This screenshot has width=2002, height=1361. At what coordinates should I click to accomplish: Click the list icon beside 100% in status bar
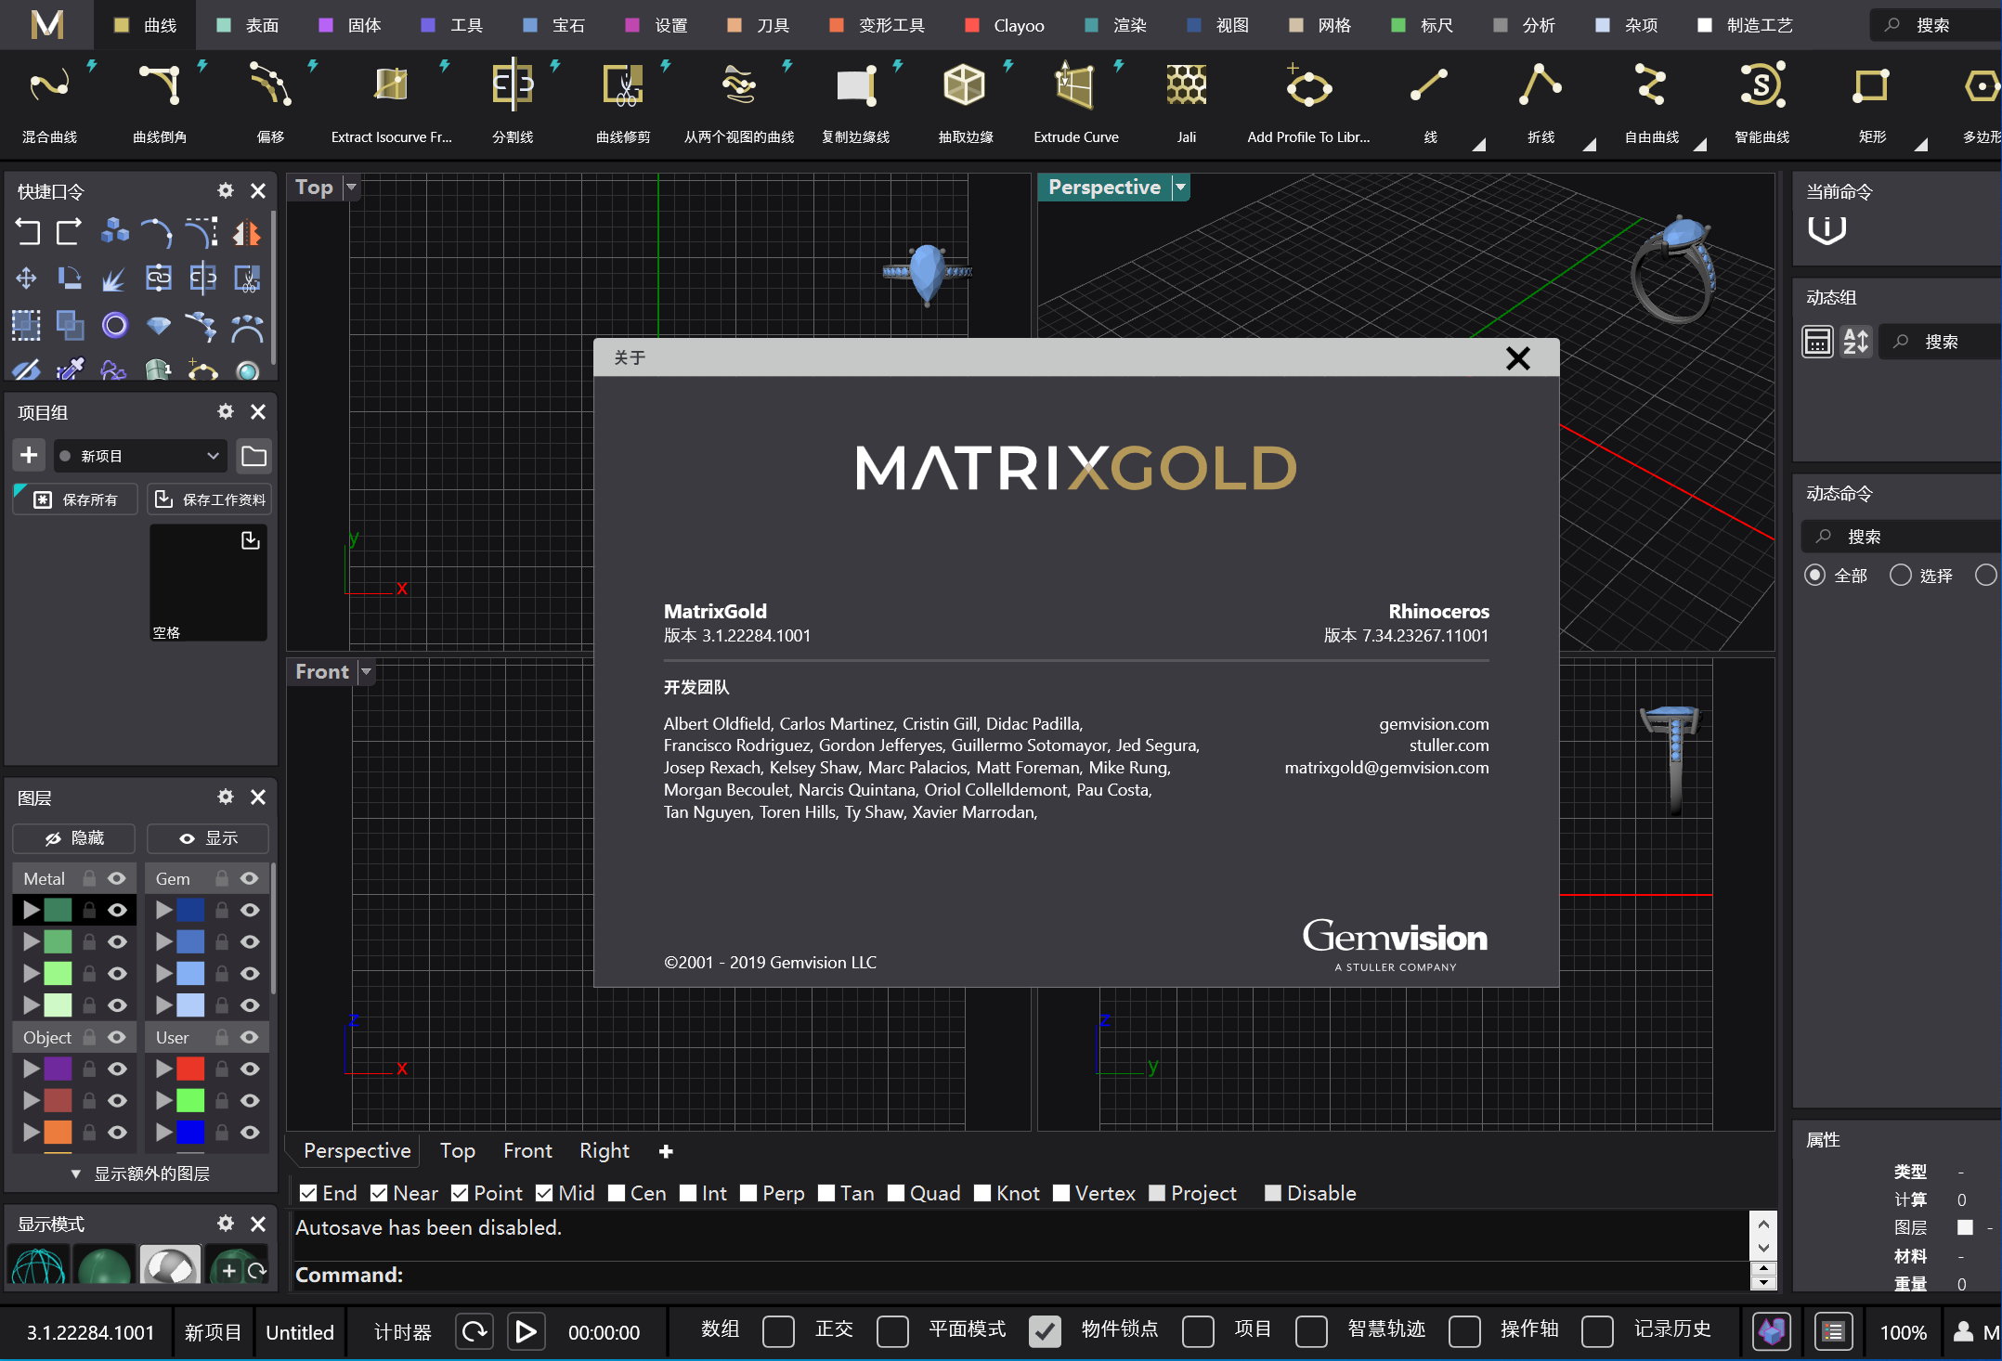1833,1332
